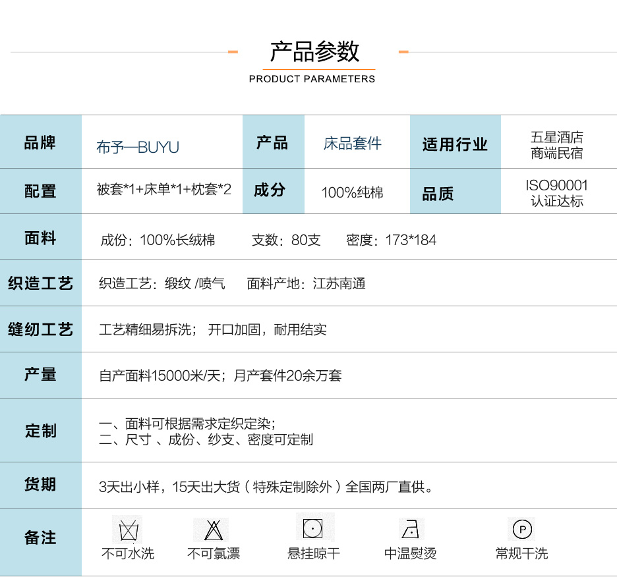The image size is (617, 577).
Task: Click the 不可水洗 caption text
Action: (127, 553)
